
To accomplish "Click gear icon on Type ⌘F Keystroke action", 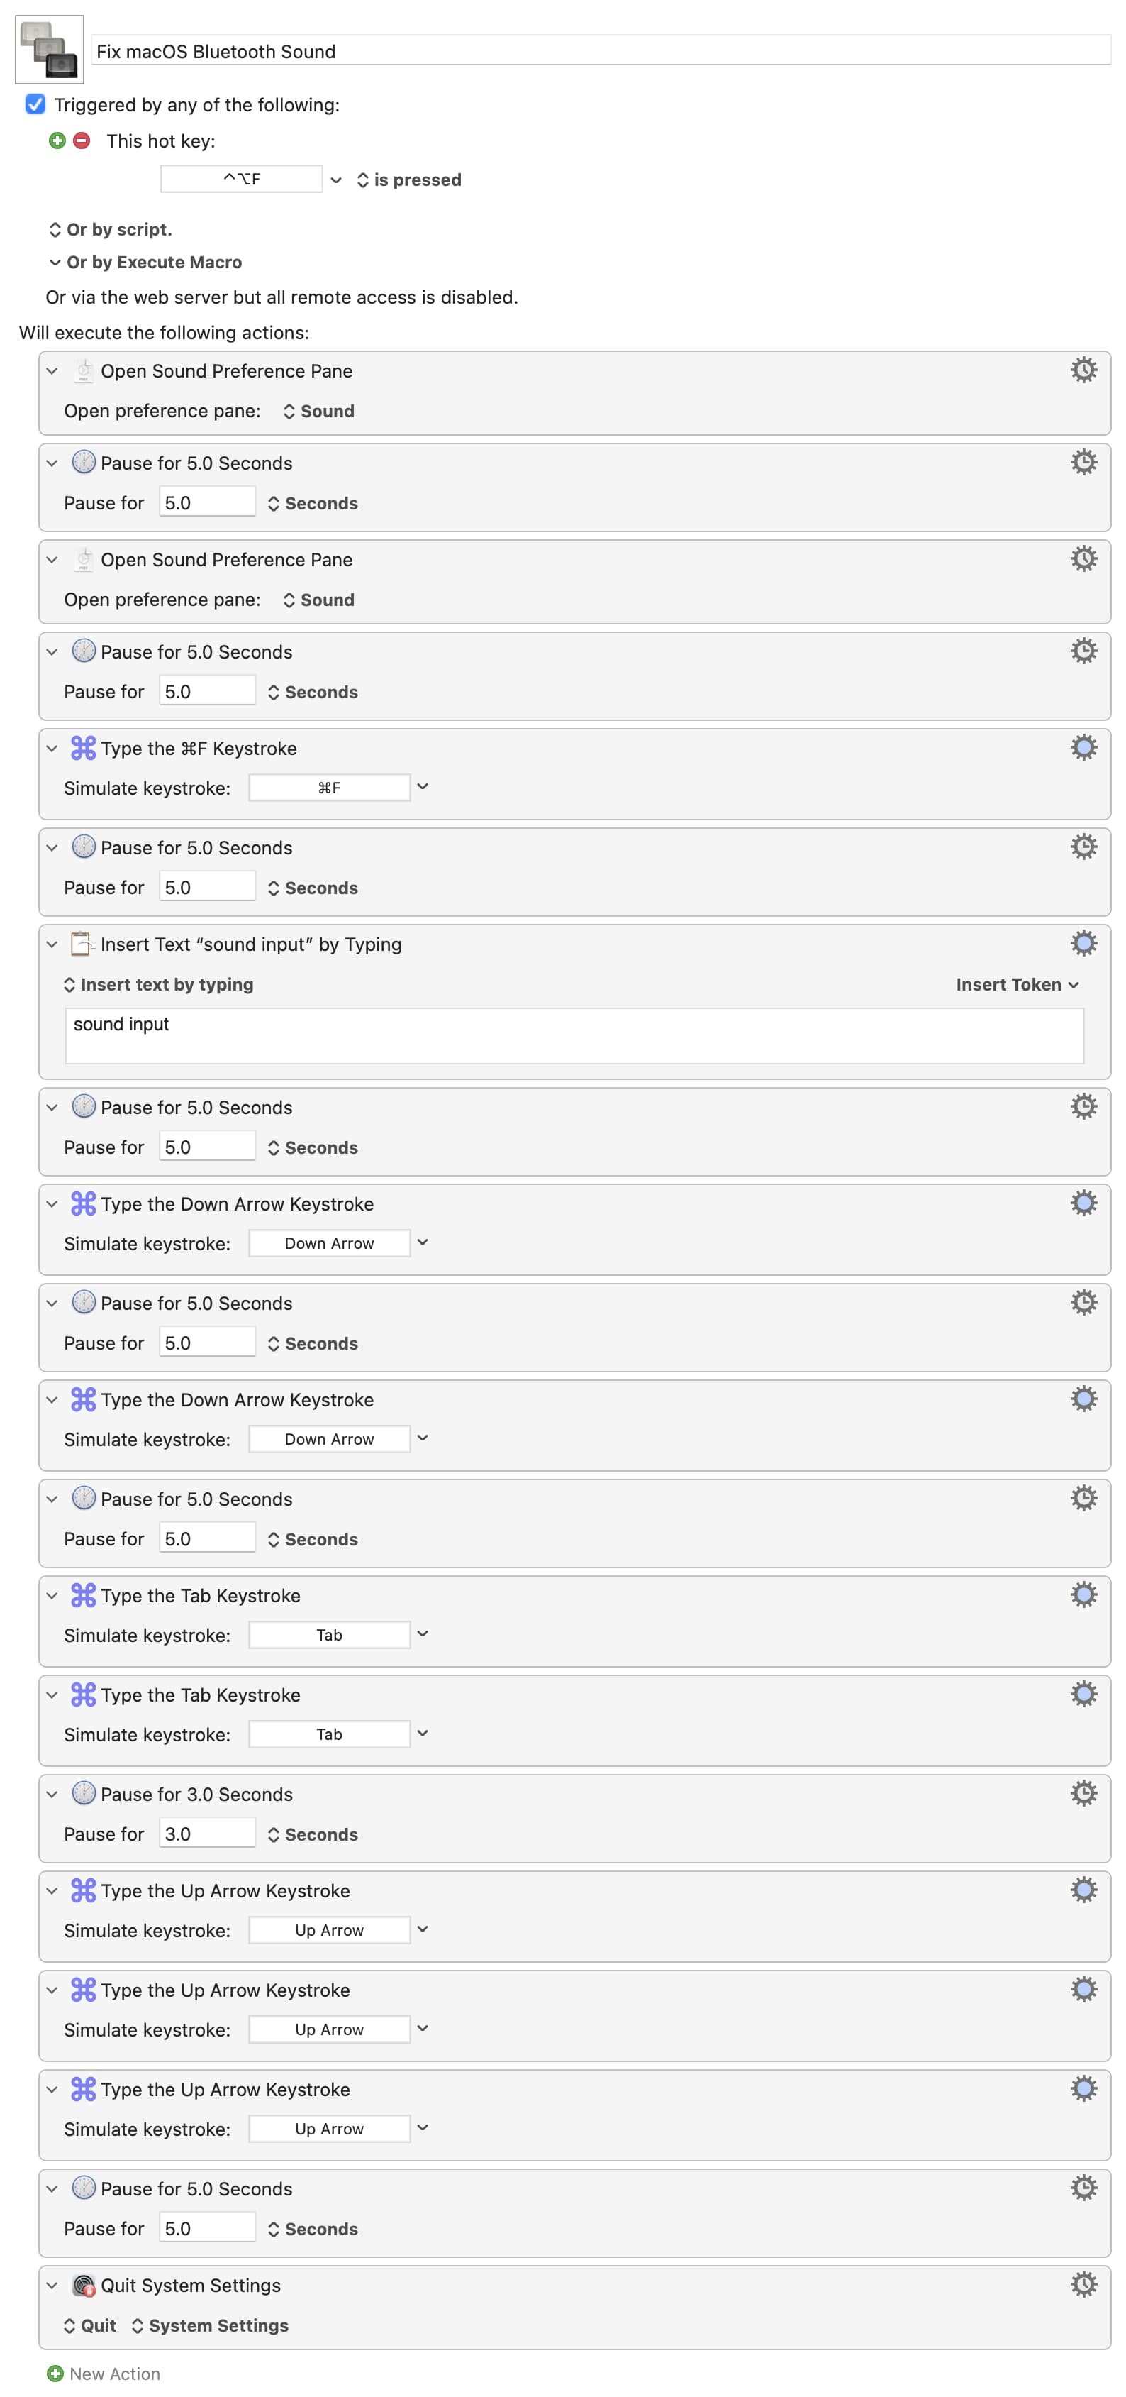I will pyautogui.click(x=1082, y=747).
